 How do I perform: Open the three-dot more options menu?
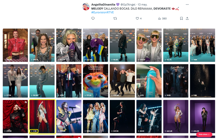(x=187, y=5)
